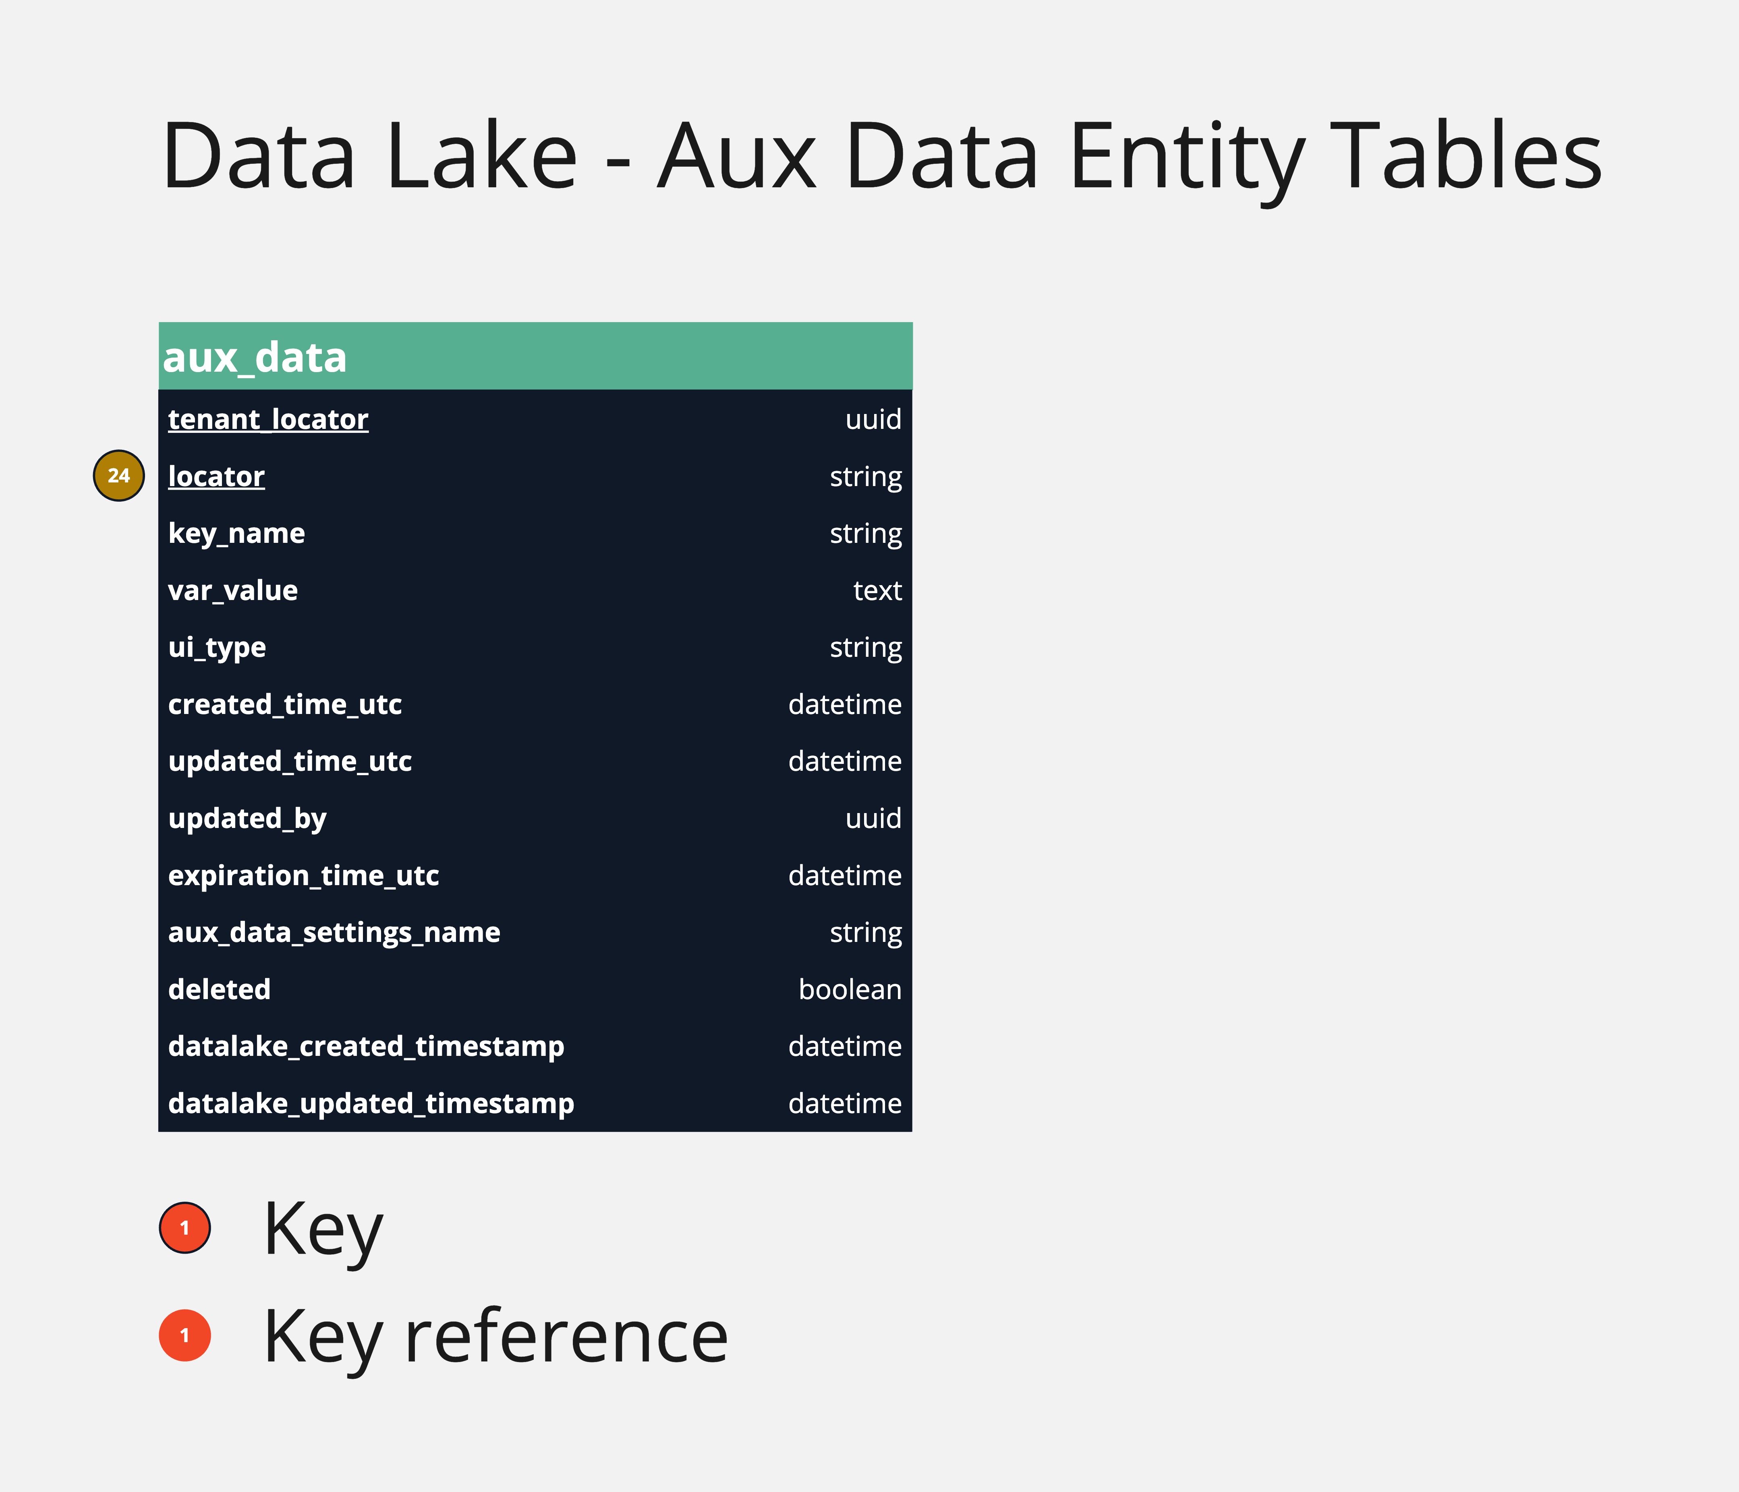The width and height of the screenshot is (1739, 1492).
Task: Select the var_value field
Action: point(232,590)
